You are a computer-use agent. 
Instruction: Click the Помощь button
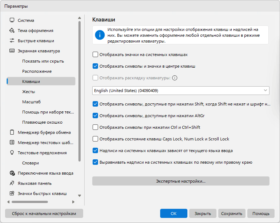(261, 214)
